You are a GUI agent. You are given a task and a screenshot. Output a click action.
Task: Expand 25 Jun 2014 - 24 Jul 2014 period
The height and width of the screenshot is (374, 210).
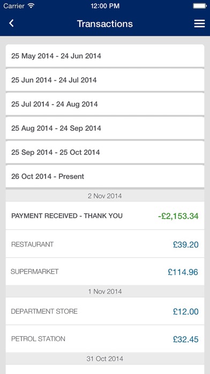pos(105,80)
